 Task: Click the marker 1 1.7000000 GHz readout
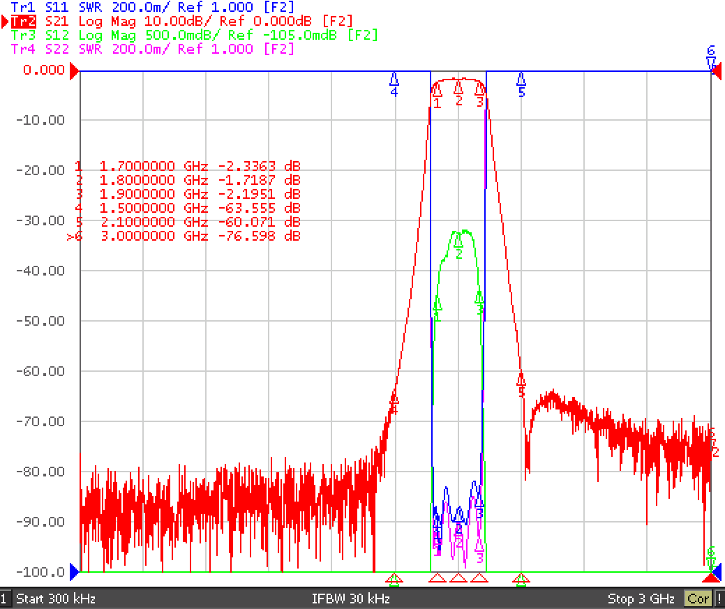[188, 166]
